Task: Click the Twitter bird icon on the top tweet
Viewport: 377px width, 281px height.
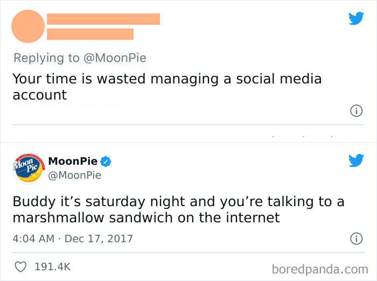Action: (356, 18)
